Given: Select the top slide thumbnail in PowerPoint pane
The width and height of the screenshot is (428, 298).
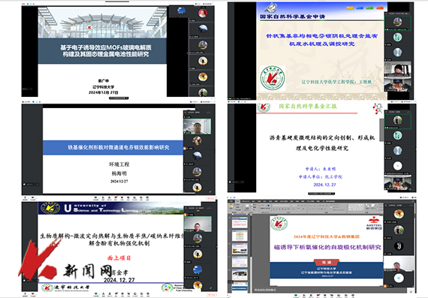Looking at the screenshot, I should (x=240, y=222).
